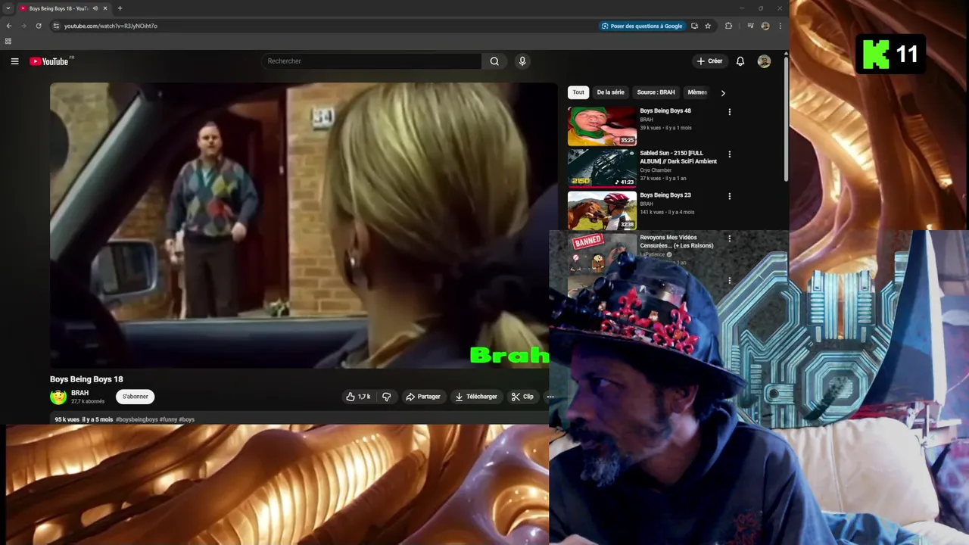Viewport: 969px width, 545px height.
Task: Click the page vertical scrollbar
Action: [x=786, y=118]
